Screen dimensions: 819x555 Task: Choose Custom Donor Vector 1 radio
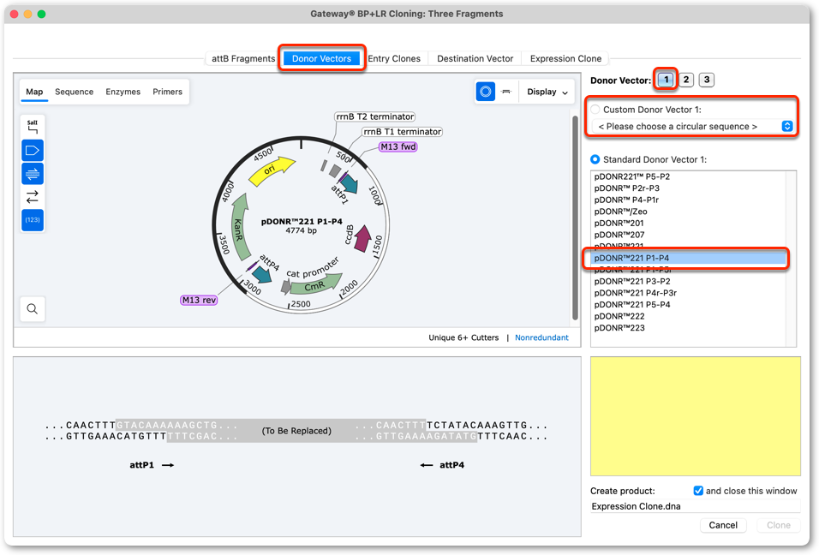click(x=595, y=110)
